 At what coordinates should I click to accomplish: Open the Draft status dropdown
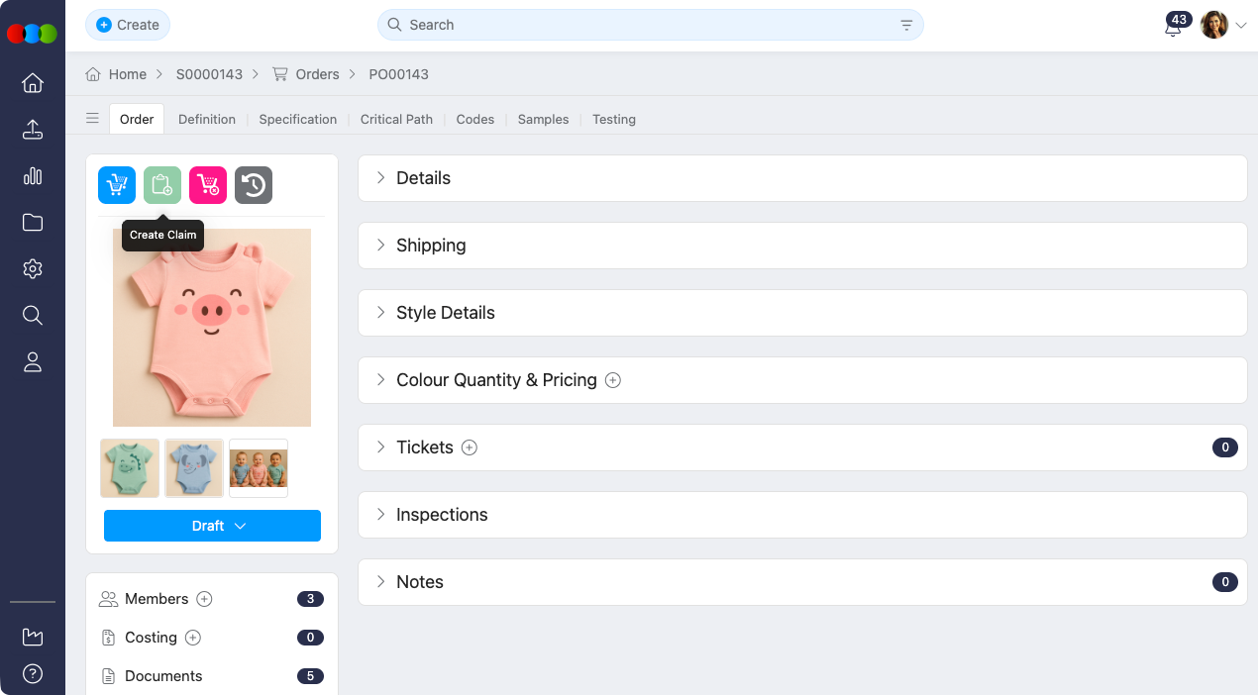(x=212, y=526)
